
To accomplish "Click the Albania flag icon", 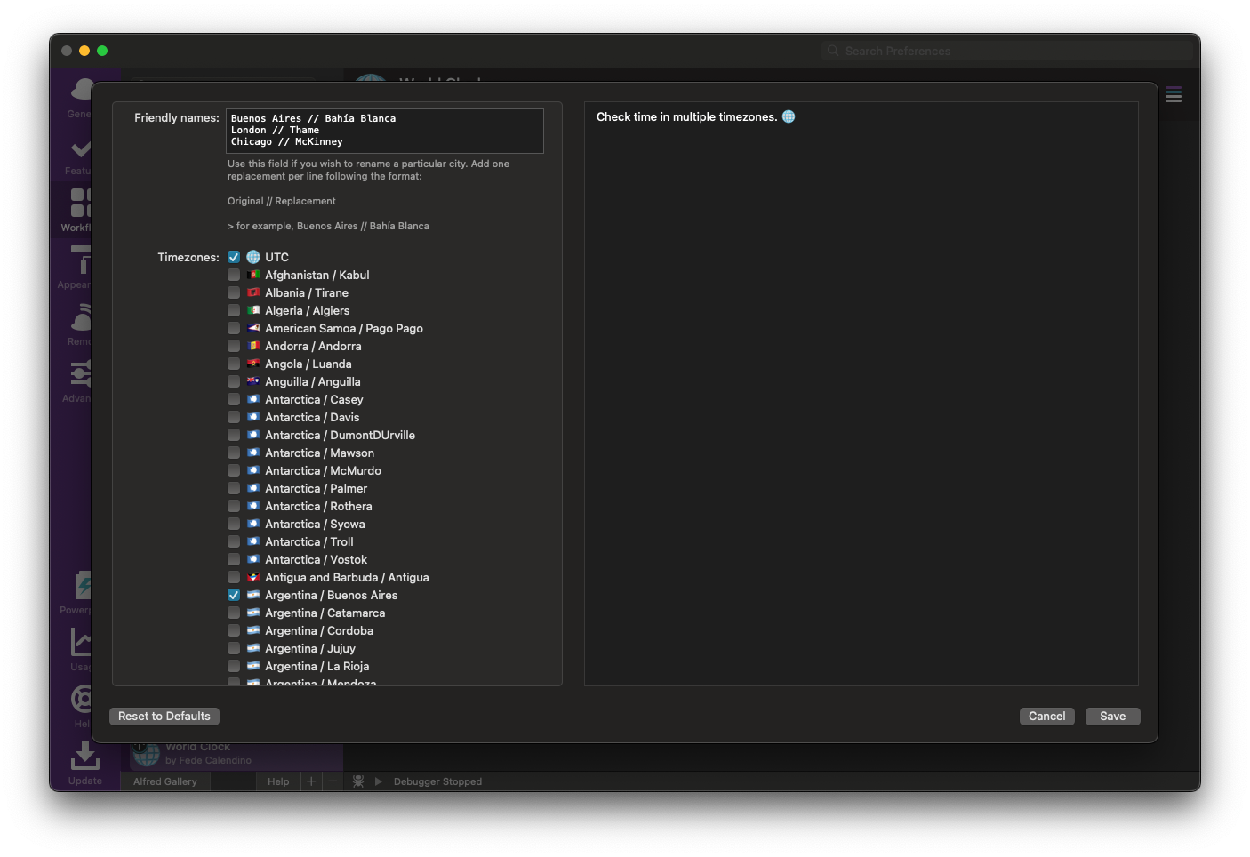I will tap(253, 292).
